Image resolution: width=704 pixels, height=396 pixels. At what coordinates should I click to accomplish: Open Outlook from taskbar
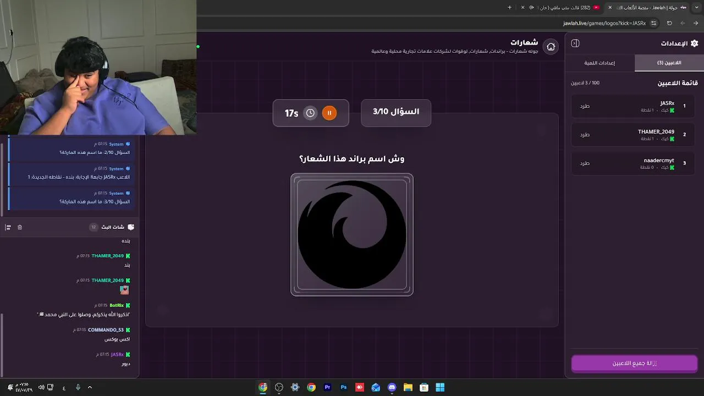pyautogui.click(x=376, y=387)
